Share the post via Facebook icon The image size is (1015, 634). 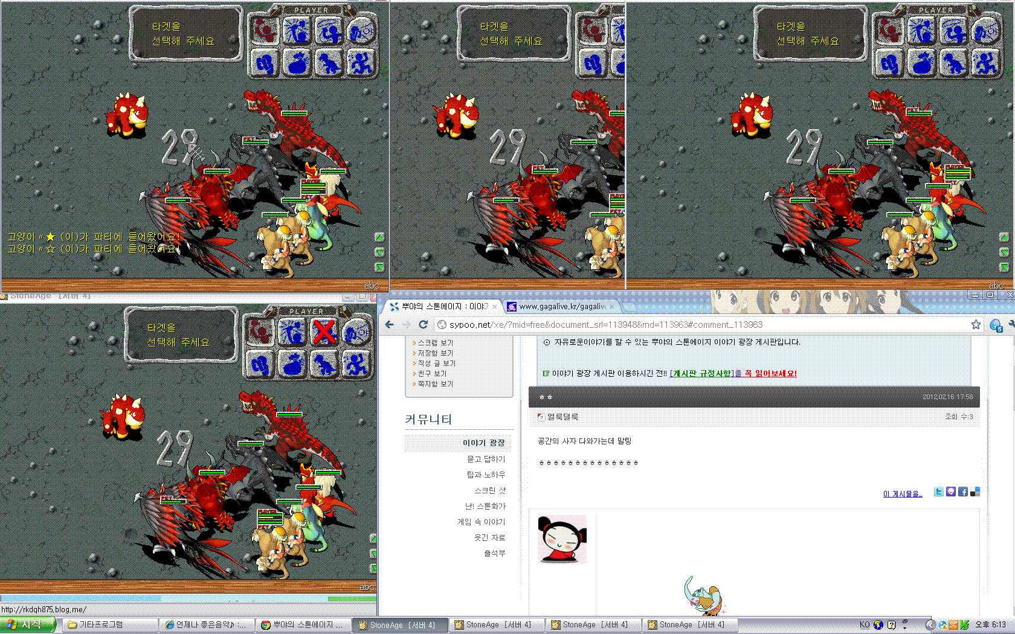[x=962, y=492]
